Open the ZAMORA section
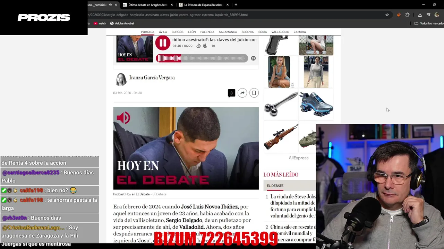Image resolution: width=444 pixels, height=249 pixels. [x=300, y=32]
